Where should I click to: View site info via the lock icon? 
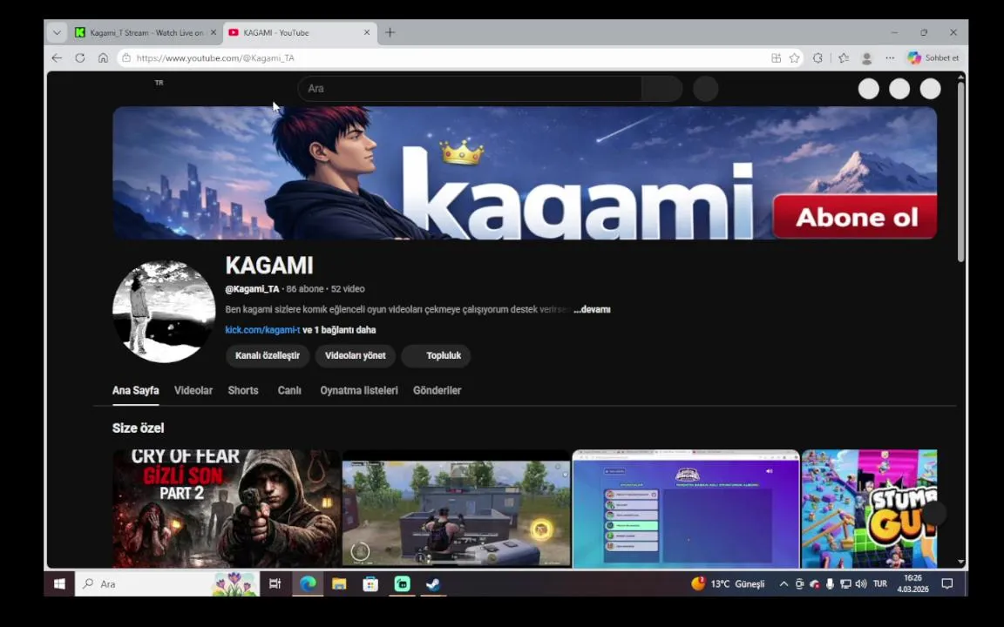[126, 58]
